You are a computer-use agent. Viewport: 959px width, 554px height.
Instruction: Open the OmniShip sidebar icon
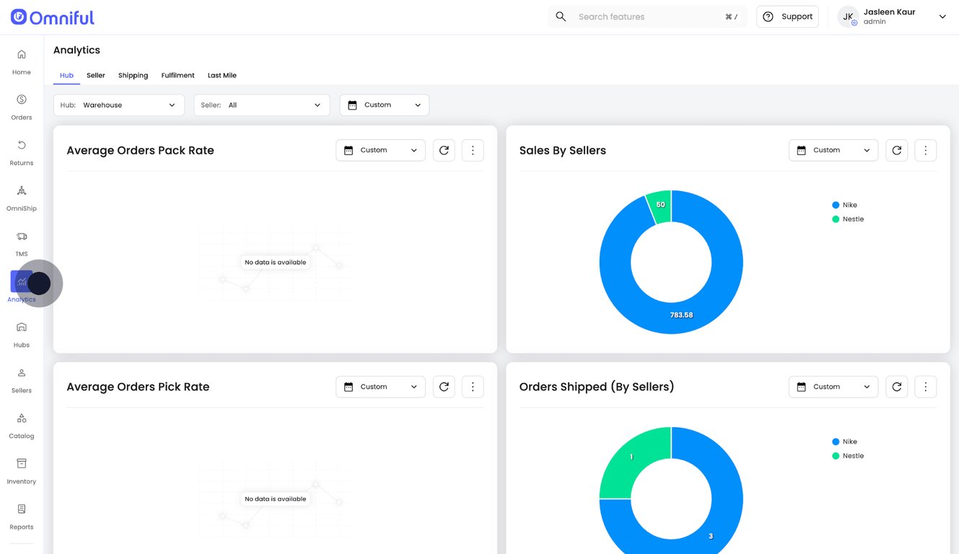coord(22,190)
